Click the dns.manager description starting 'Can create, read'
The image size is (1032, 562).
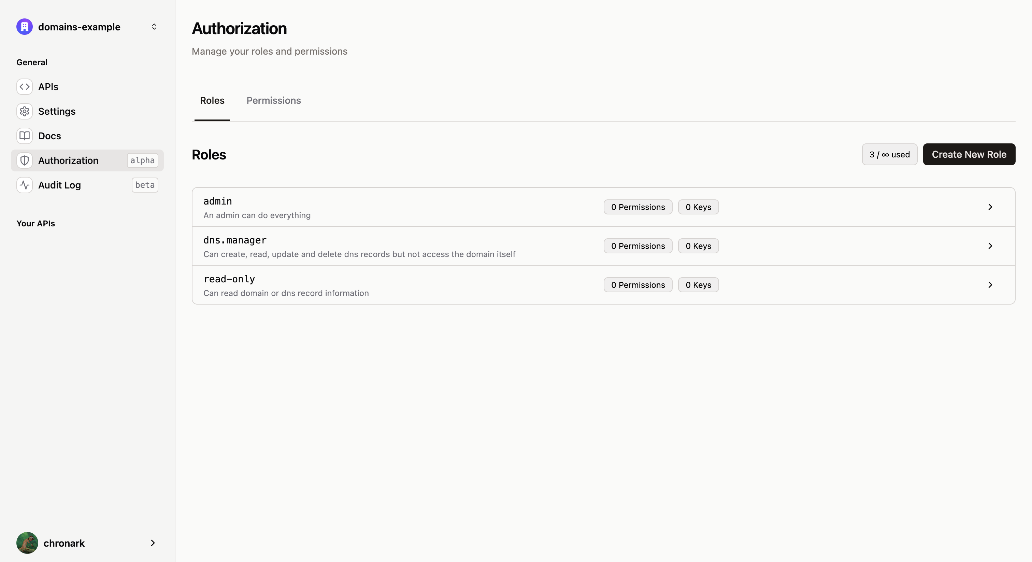[x=359, y=255]
